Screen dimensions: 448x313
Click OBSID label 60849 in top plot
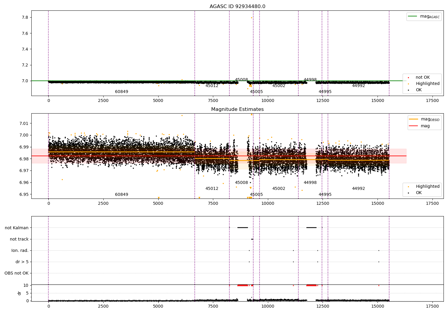122,92
